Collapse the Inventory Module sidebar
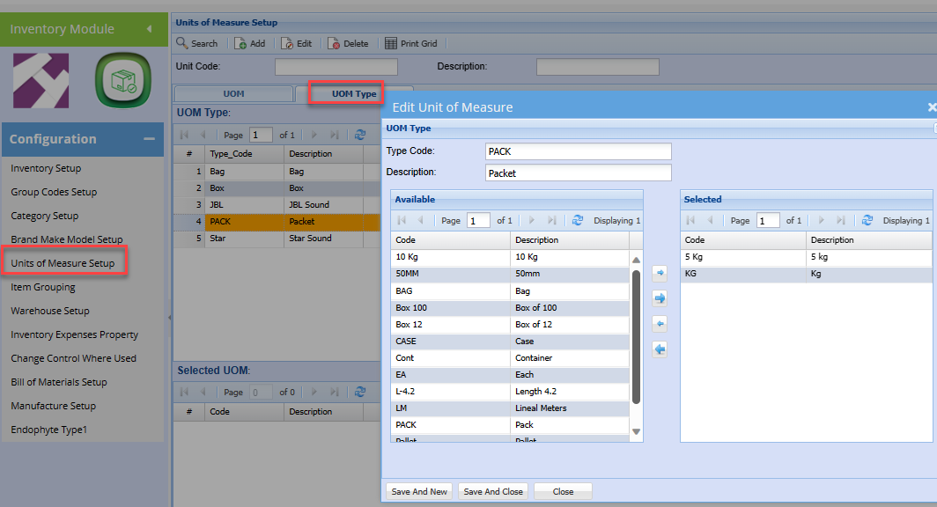 (x=149, y=29)
